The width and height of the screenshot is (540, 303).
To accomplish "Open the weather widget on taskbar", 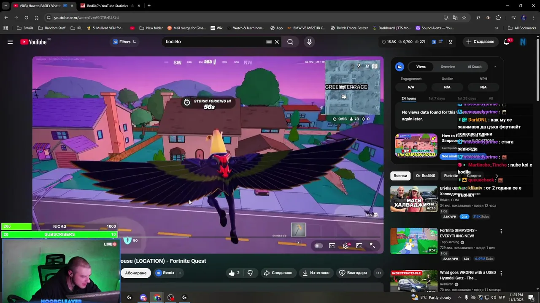I will pyautogui.click(x=431, y=298).
